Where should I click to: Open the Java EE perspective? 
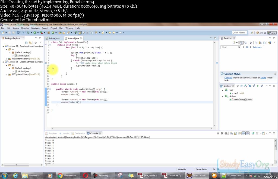click(261, 33)
